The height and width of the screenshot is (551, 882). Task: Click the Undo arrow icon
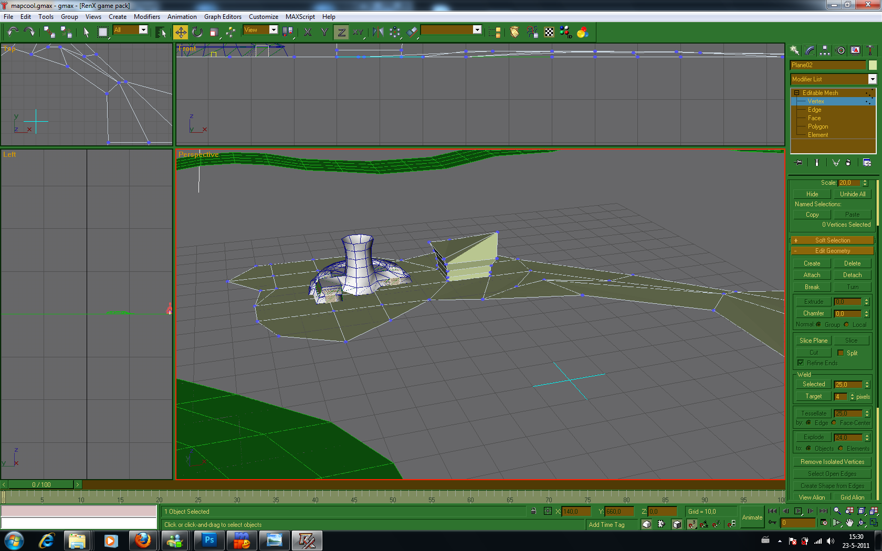pos(13,33)
